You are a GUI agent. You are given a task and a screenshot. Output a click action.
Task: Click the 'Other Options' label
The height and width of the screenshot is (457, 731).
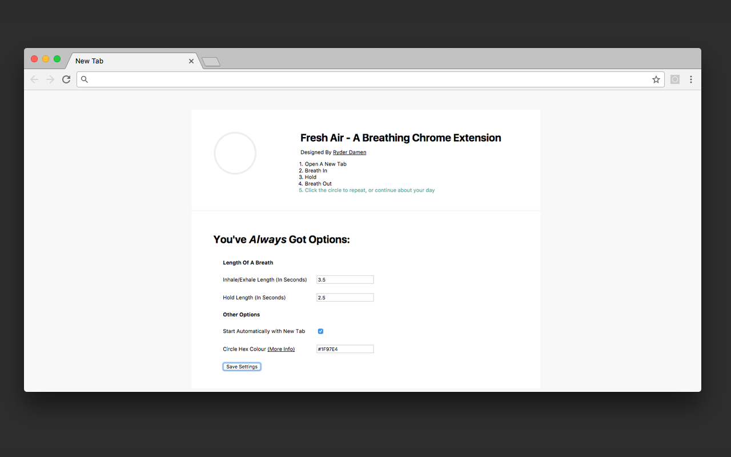click(242, 315)
